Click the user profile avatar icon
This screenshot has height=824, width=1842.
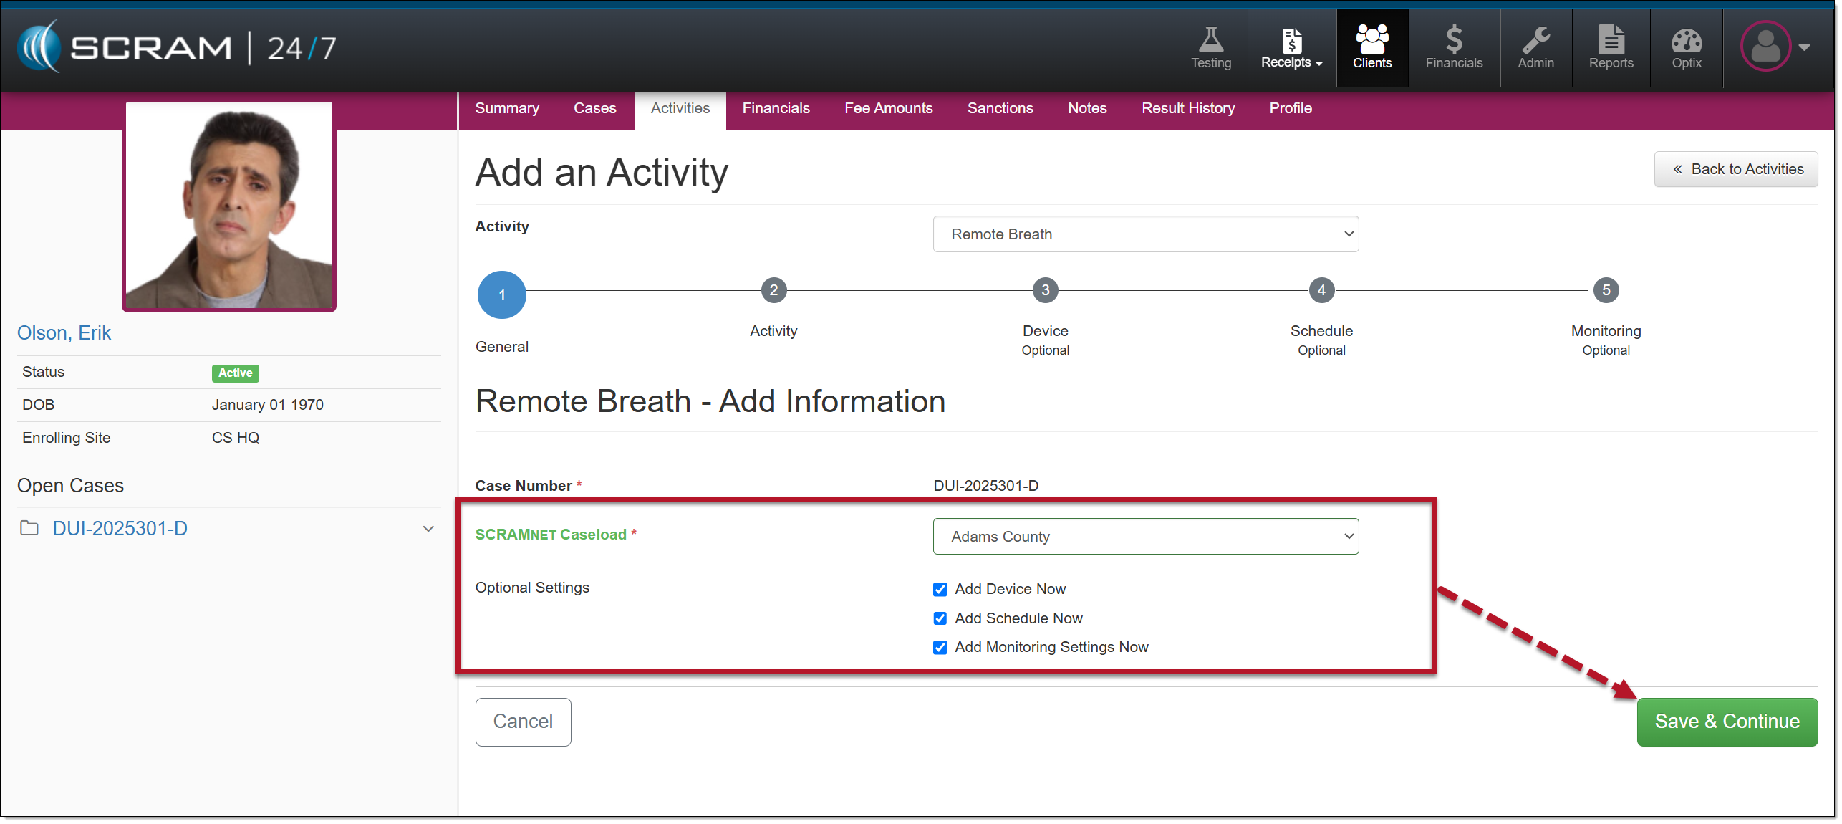click(1765, 47)
